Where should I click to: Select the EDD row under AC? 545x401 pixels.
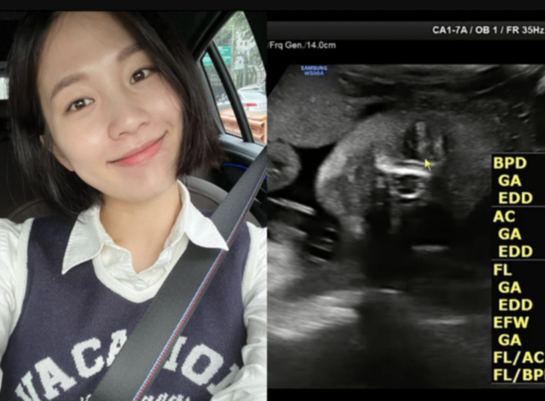click(x=516, y=252)
